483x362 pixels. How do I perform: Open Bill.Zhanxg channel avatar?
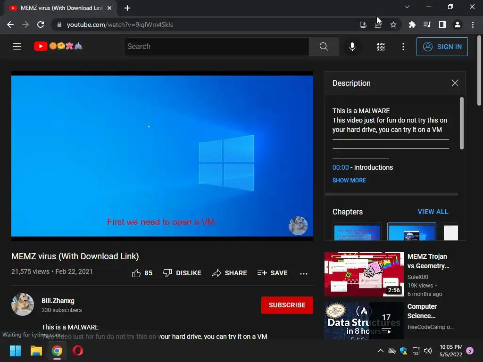pyautogui.click(x=23, y=304)
